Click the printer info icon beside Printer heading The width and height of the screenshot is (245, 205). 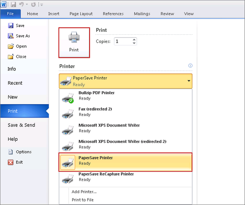pos(190,66)
